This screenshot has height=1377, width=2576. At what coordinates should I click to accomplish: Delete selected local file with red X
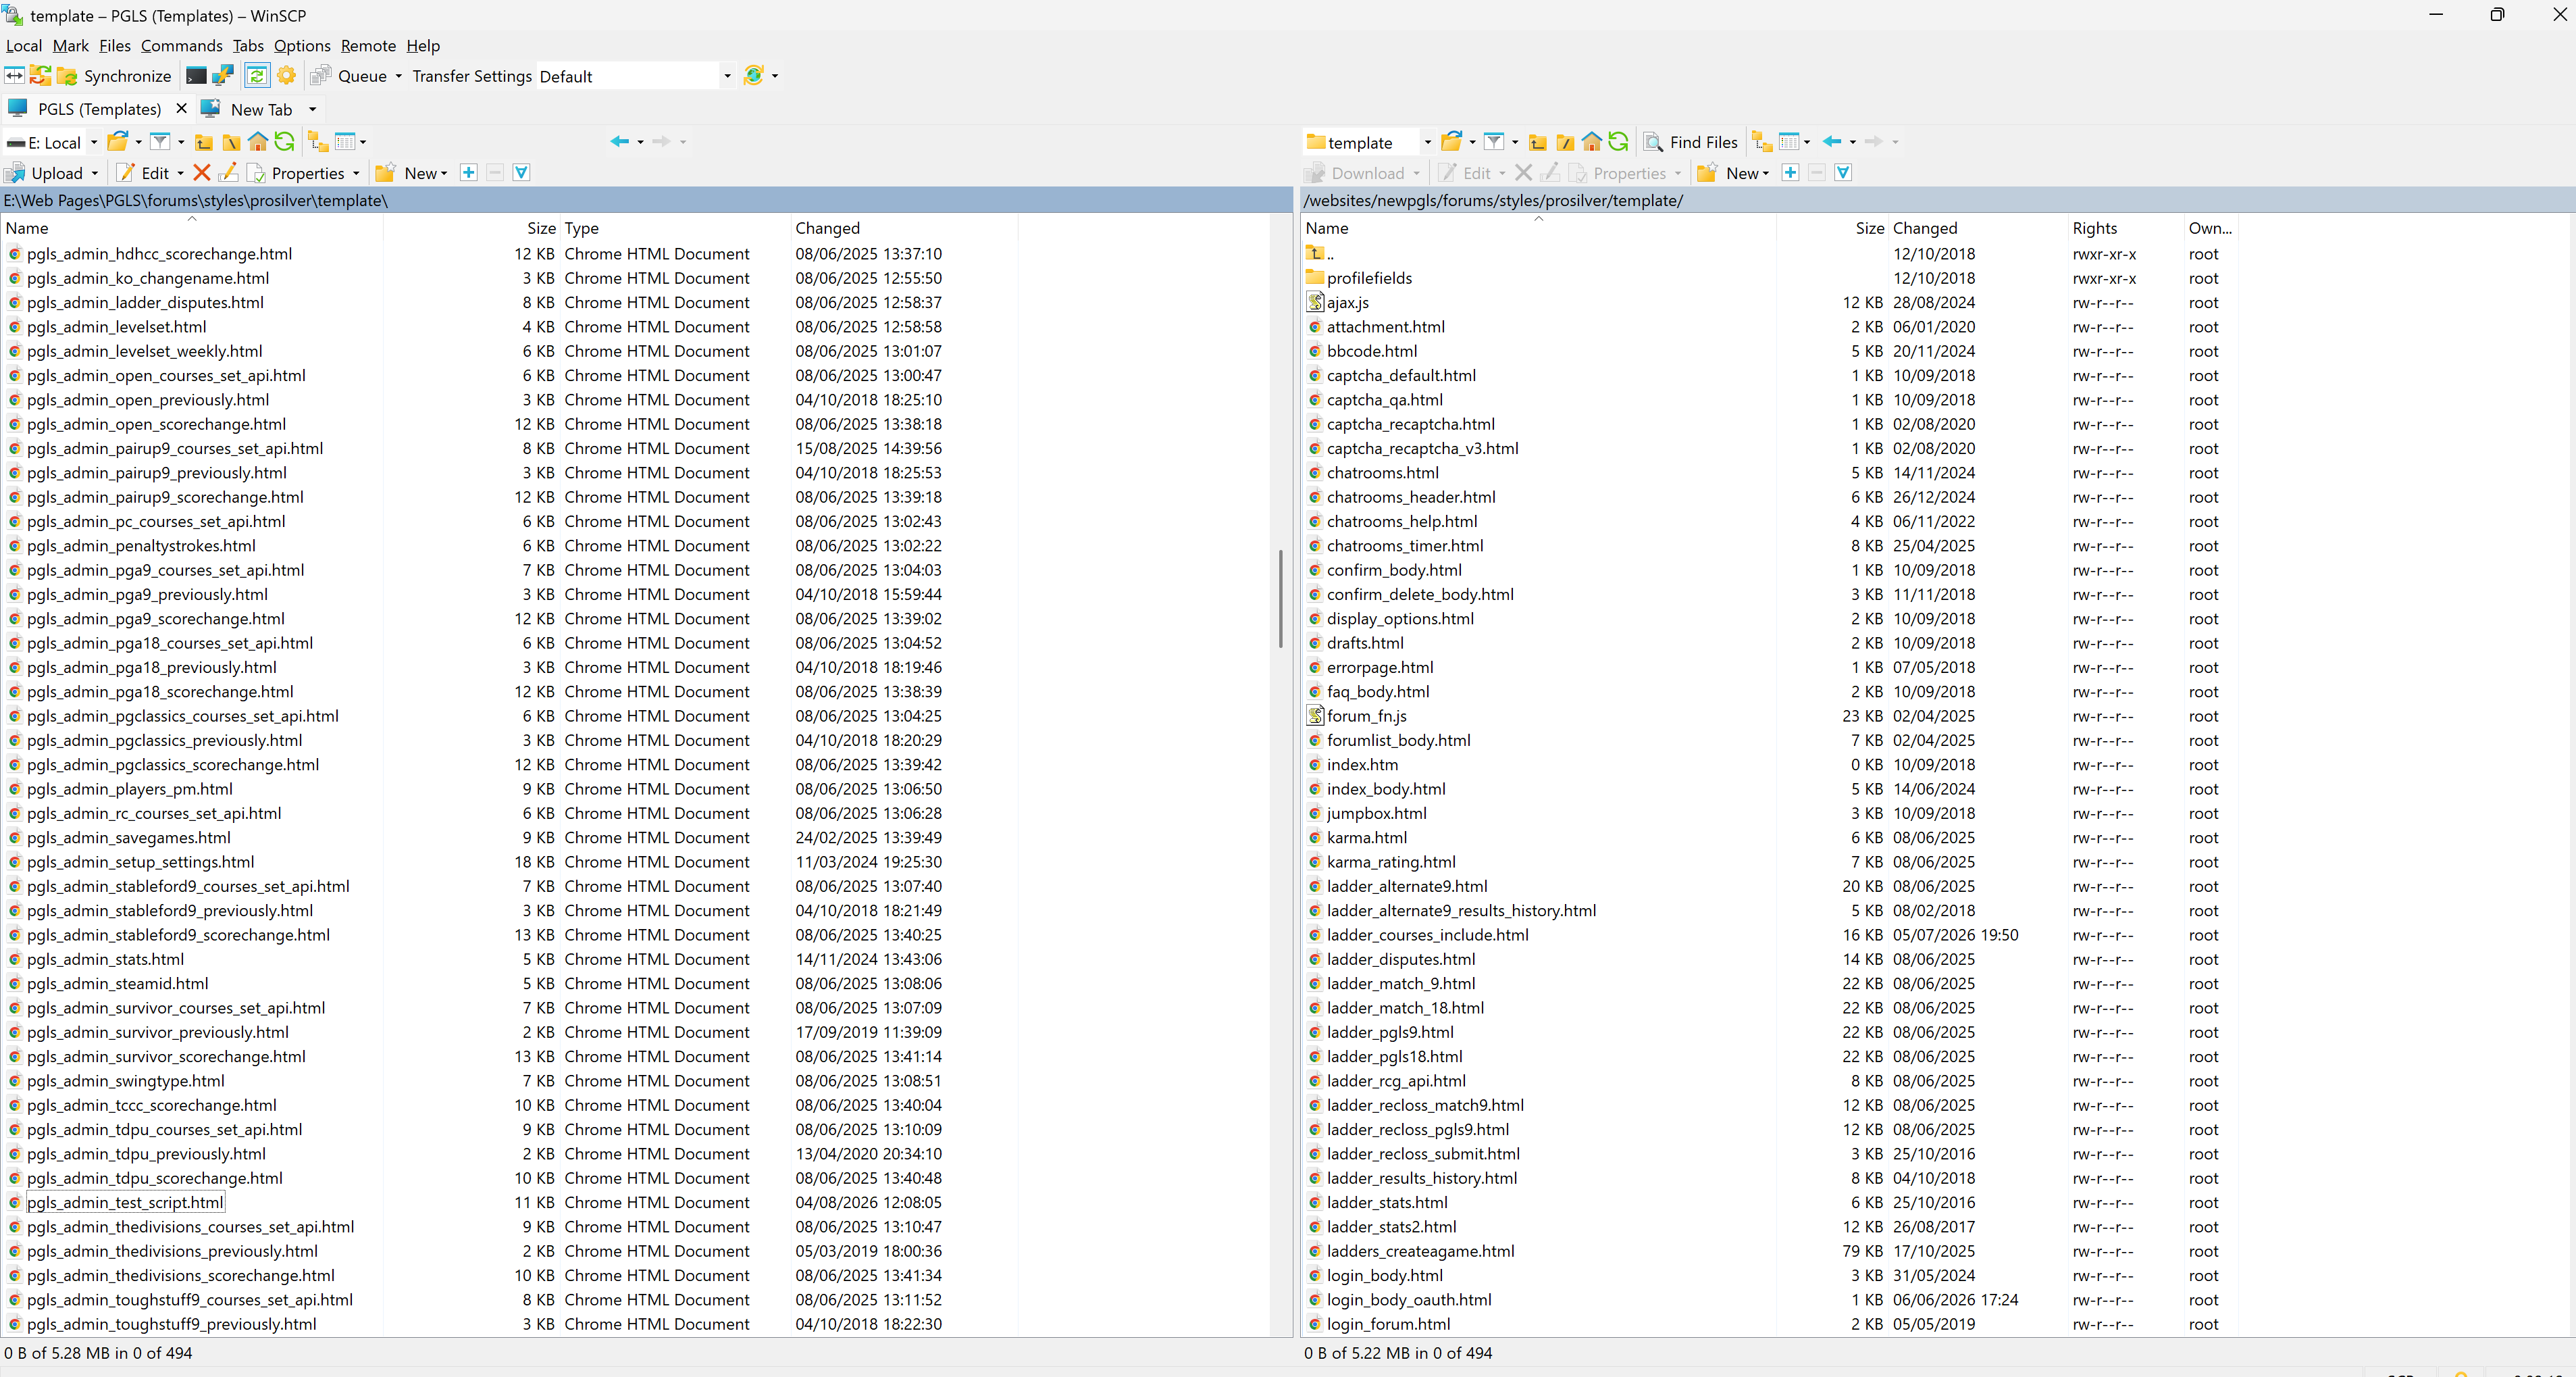coord(201,172)
